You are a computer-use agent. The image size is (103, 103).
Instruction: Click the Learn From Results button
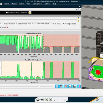click(43, 24)
